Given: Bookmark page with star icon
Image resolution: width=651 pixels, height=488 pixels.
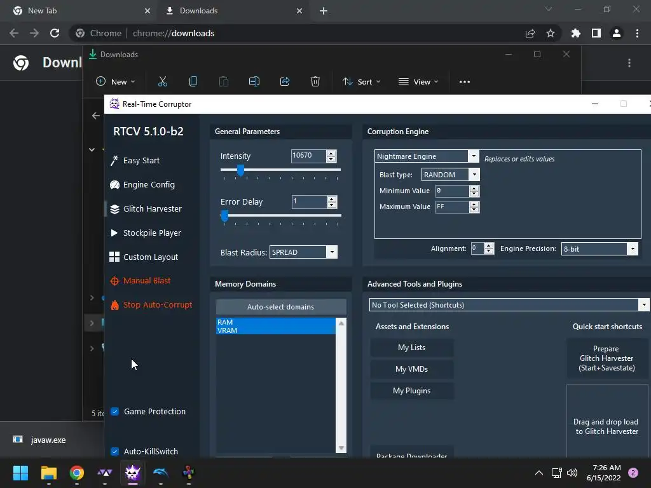Looking at the screenshot, I should click(551, 33).
